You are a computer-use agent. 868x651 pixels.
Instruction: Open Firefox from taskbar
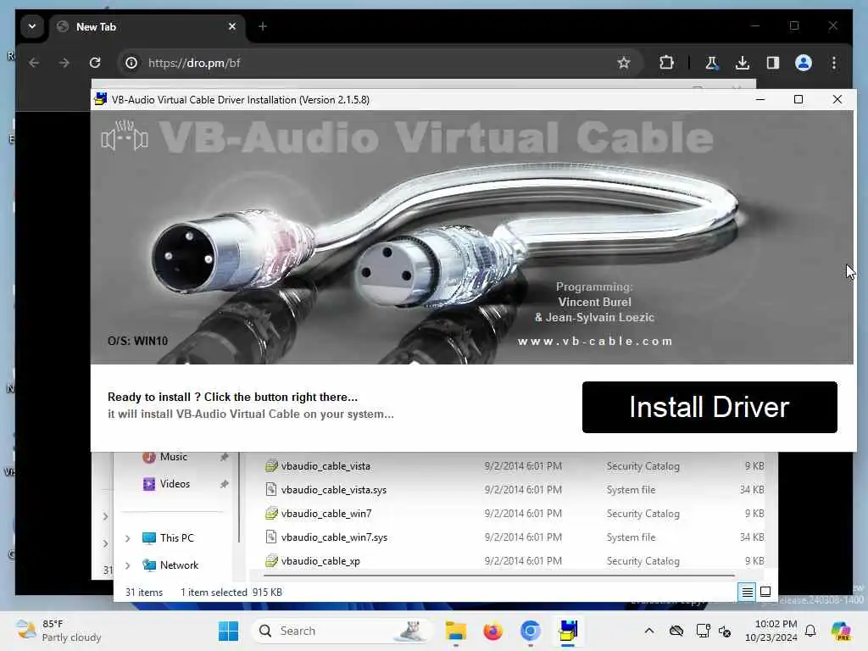(492, 631)
